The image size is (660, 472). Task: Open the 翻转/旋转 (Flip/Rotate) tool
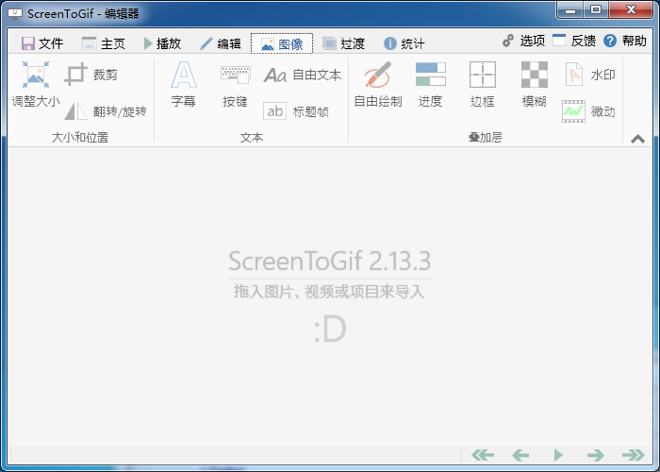point(106,111)
